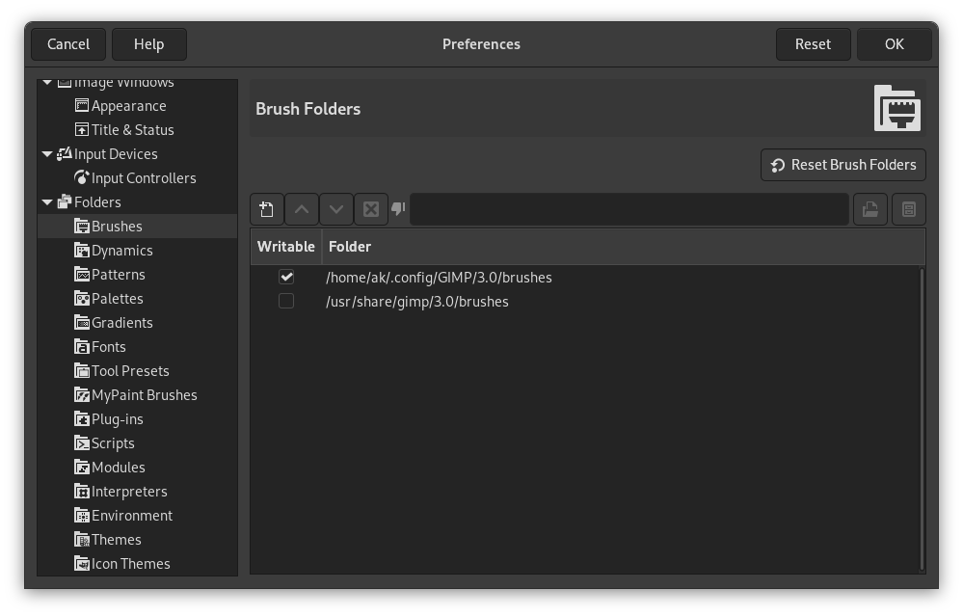The width and height of the screenshot is (963, 616).
Task: Click the show file location icon
Action: (x=907, y=208)
